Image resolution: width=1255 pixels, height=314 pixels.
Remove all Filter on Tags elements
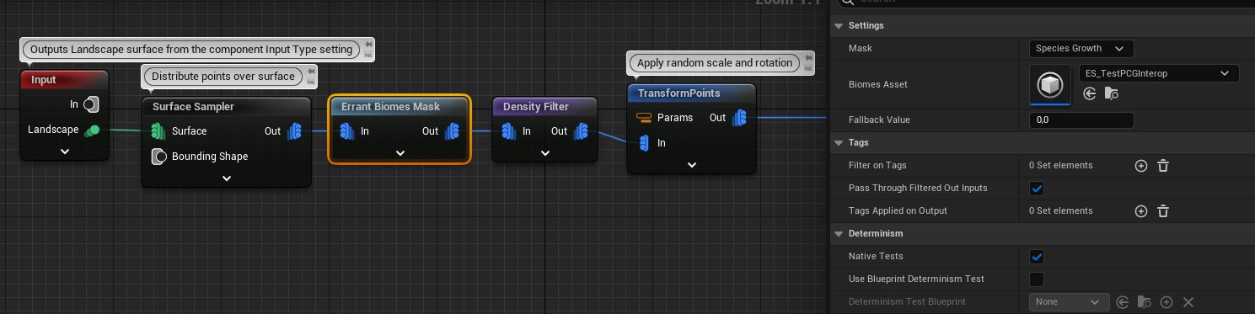(x=1163, y=166)
